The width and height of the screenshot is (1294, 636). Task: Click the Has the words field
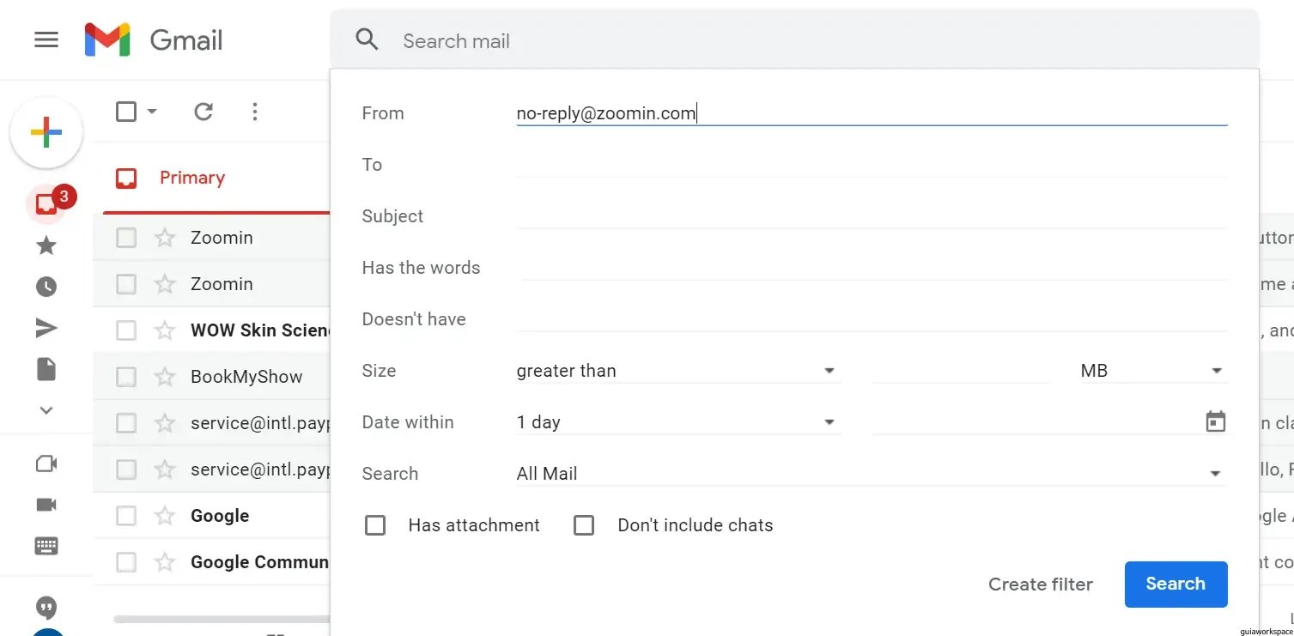pos(872,268)
